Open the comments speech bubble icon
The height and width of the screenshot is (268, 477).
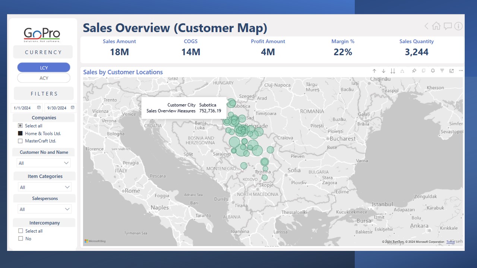448,26
